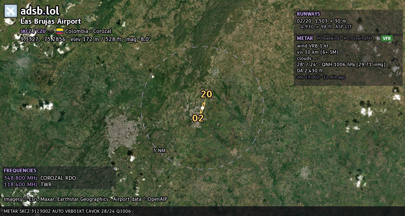Click the 'Colombia · Corozal' location text
Viewport: 405px width, 216px height.
tap(88, 31)
